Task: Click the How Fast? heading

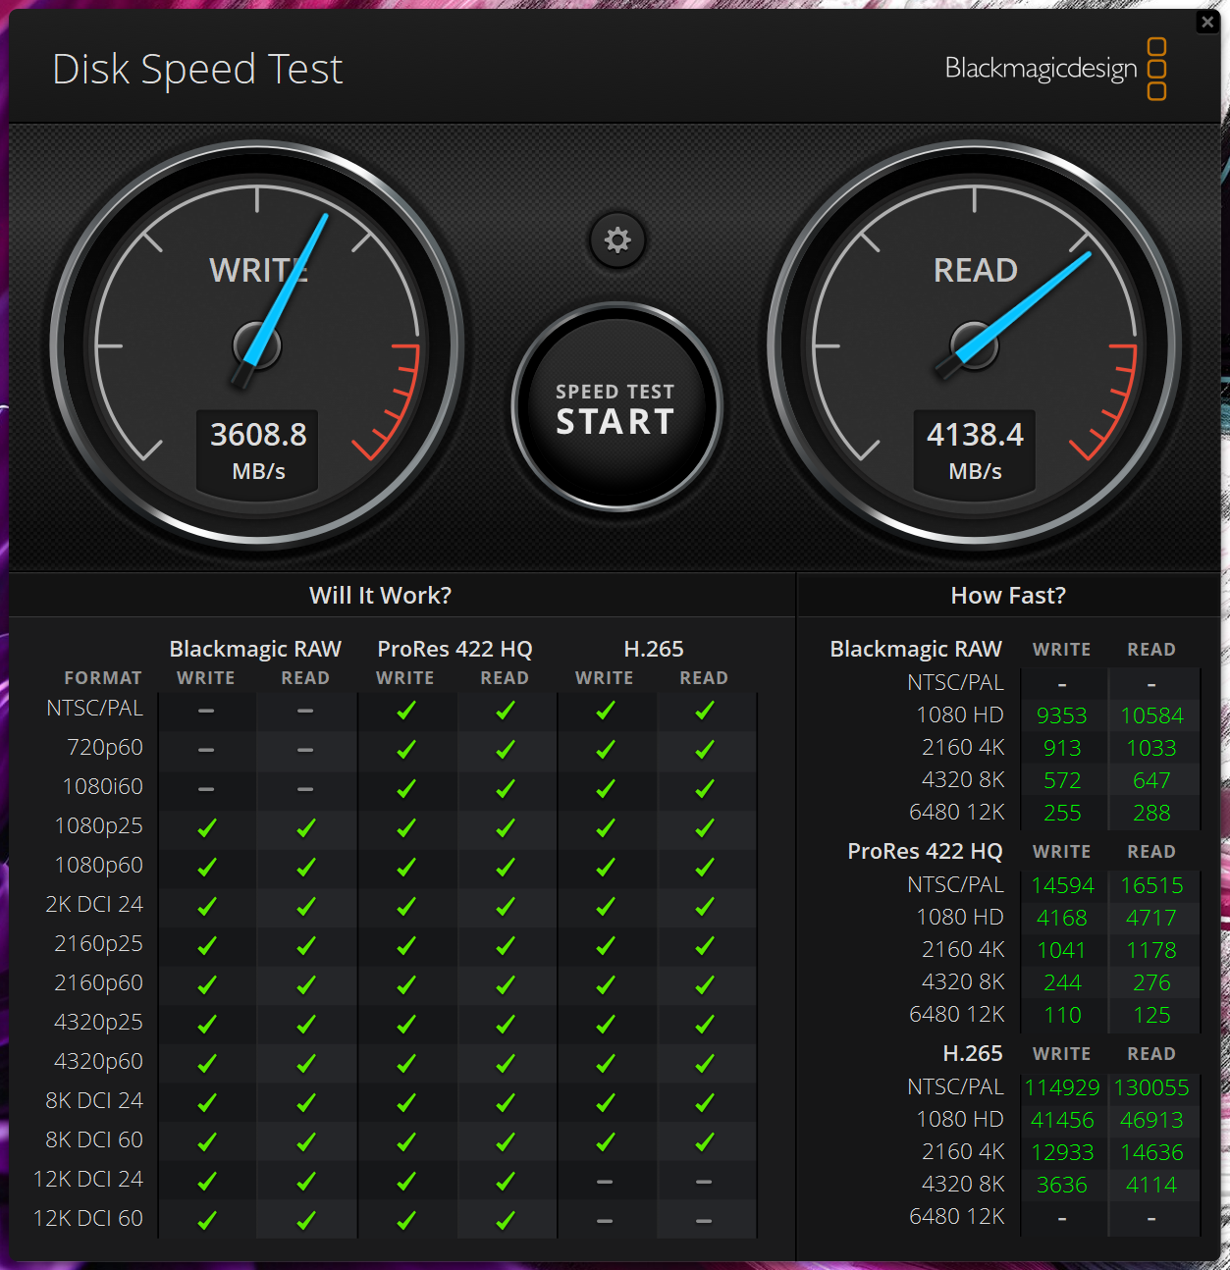Action: pyautogui.click(x=1008, y=596)
